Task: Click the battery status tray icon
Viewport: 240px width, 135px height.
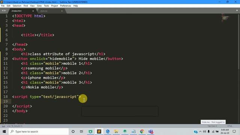Action: [x=217, y=132]
